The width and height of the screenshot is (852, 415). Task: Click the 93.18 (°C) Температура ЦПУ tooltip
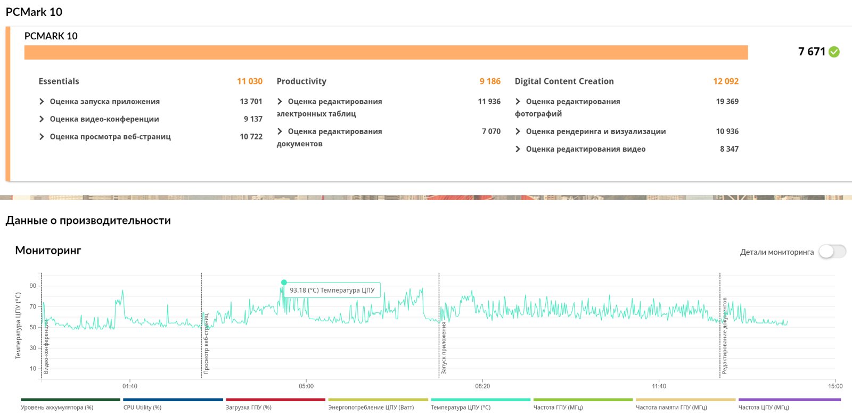tap(332, 290)
